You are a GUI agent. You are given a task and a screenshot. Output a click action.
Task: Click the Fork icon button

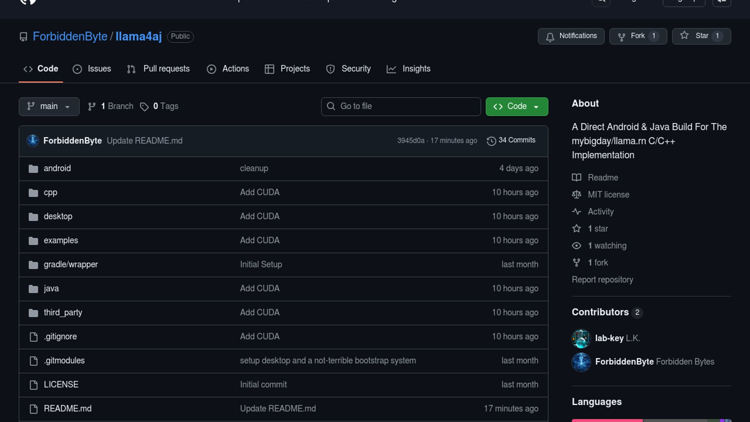click(x=621, y=37)
